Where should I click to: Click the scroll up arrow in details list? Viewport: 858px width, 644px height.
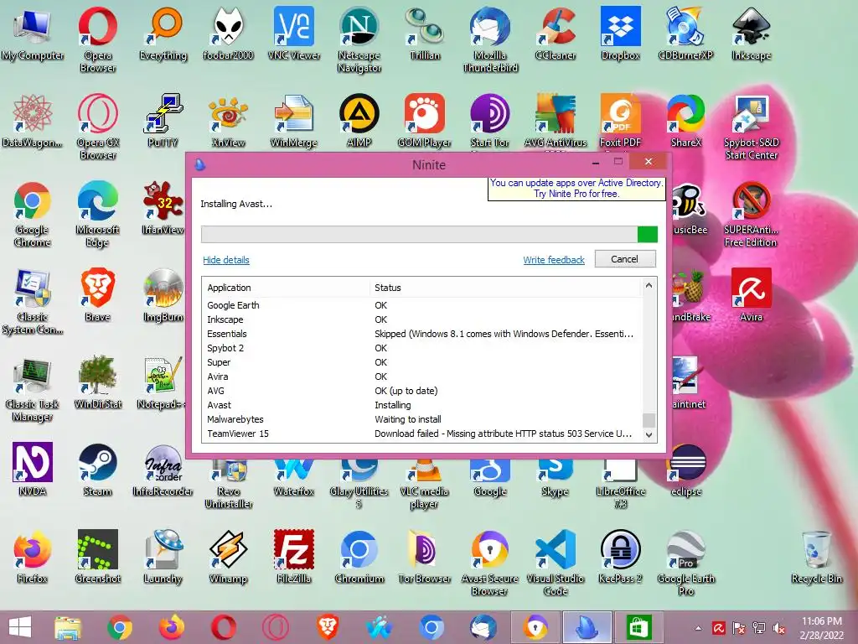[649, 285]
